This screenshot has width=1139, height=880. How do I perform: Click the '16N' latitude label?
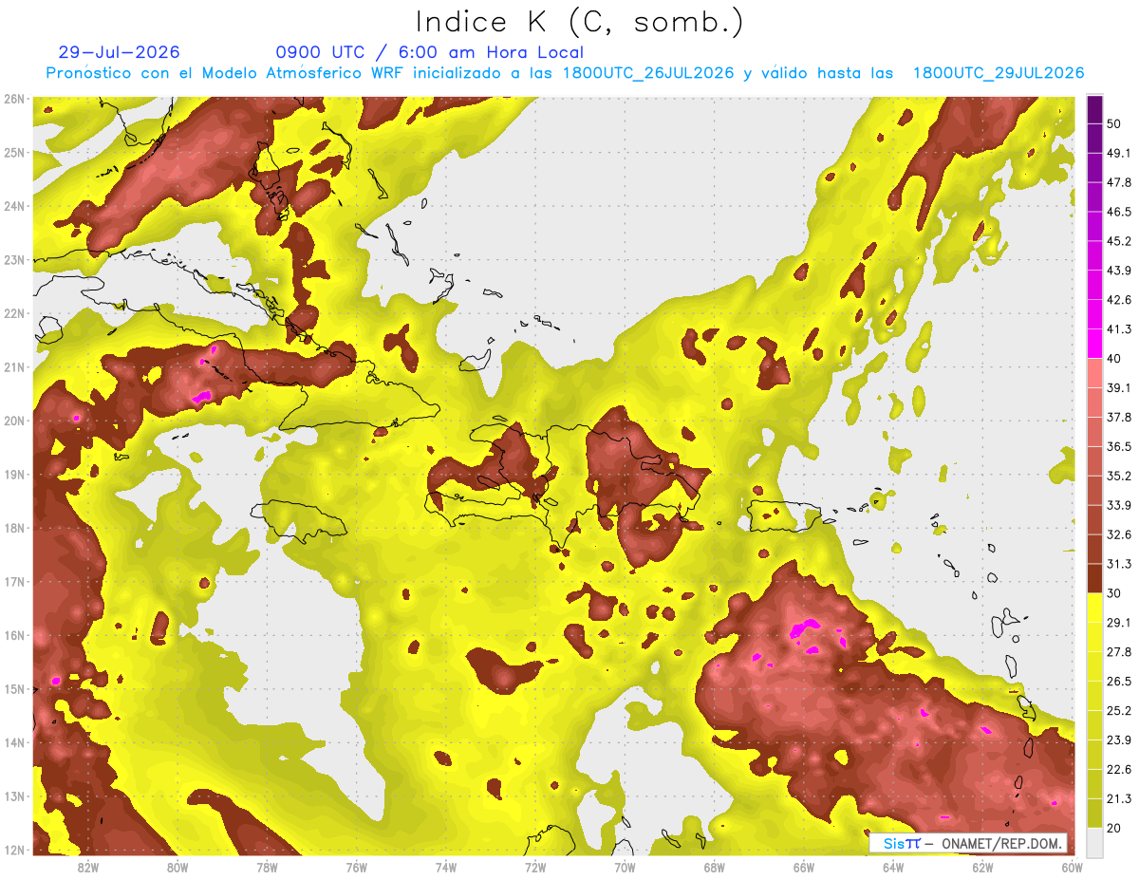14,635
